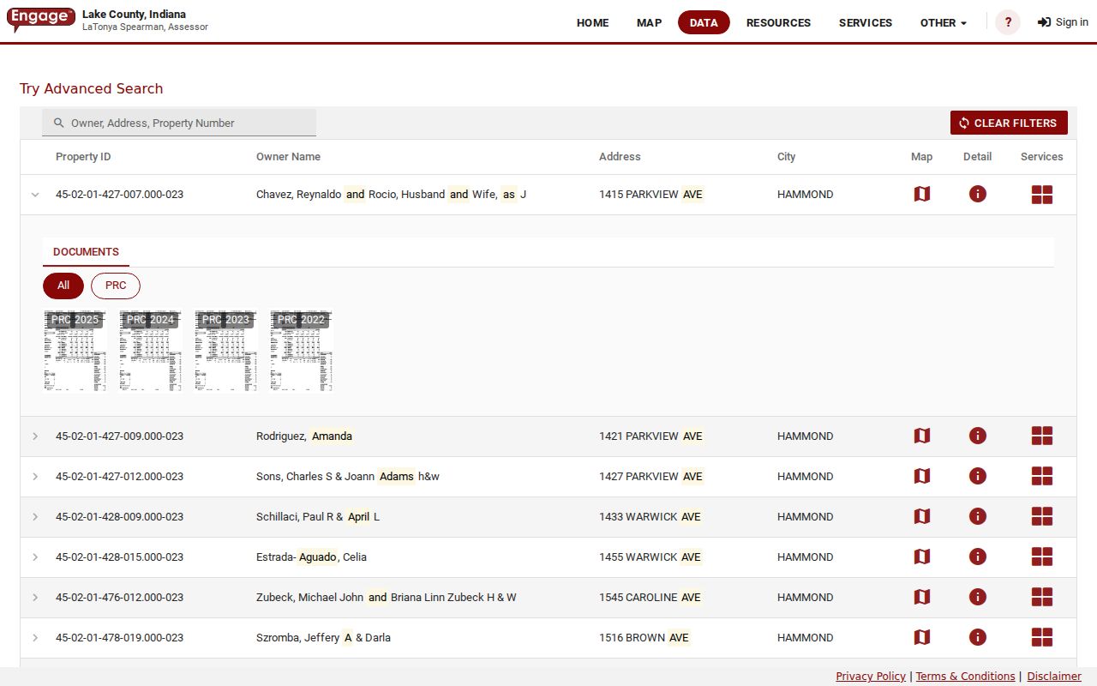This screenshot has height=686, width=1097.
Task: View detail info for Rodriguez, Amanda property
Action: 977,436
